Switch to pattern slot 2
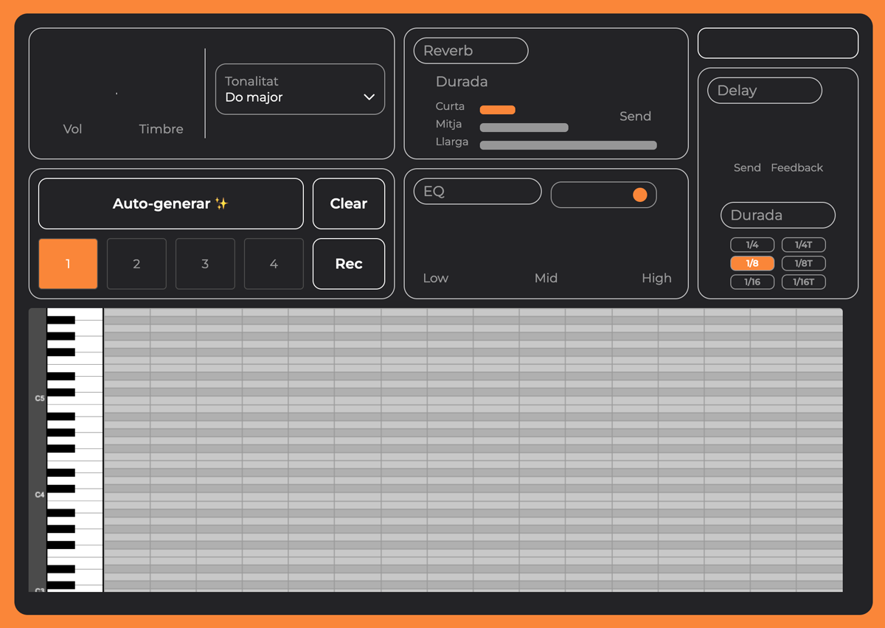The width and height of the screenshot is (885, 628). (136, 264)
